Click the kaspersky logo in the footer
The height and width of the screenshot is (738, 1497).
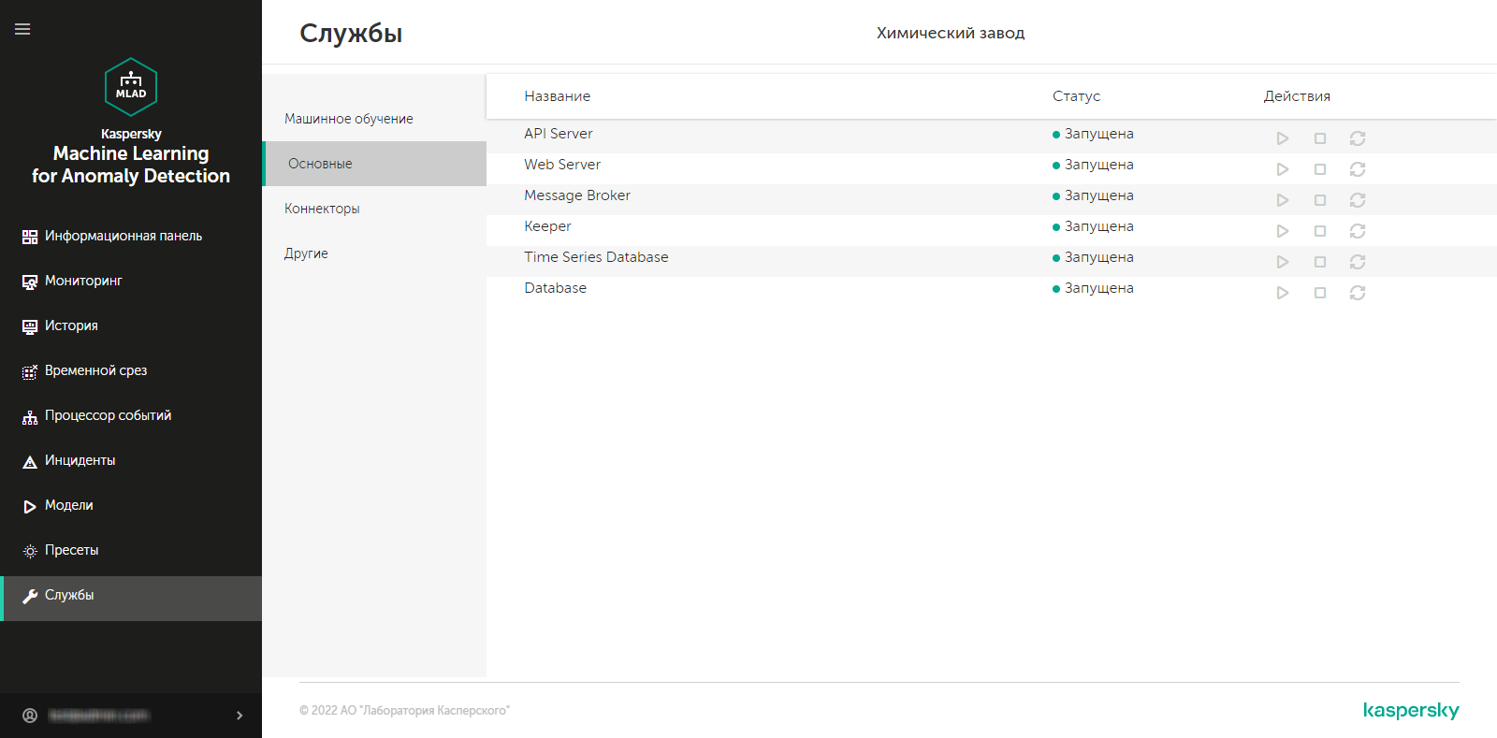[1410, 710]
